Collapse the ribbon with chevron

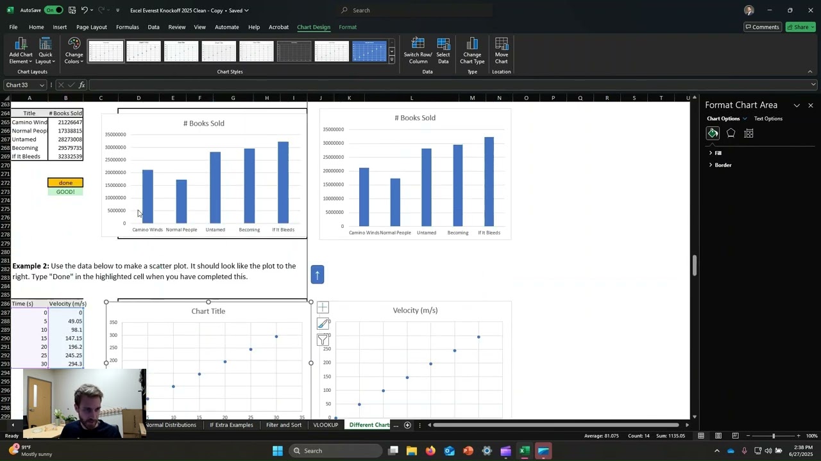click(x=810, y=72)
